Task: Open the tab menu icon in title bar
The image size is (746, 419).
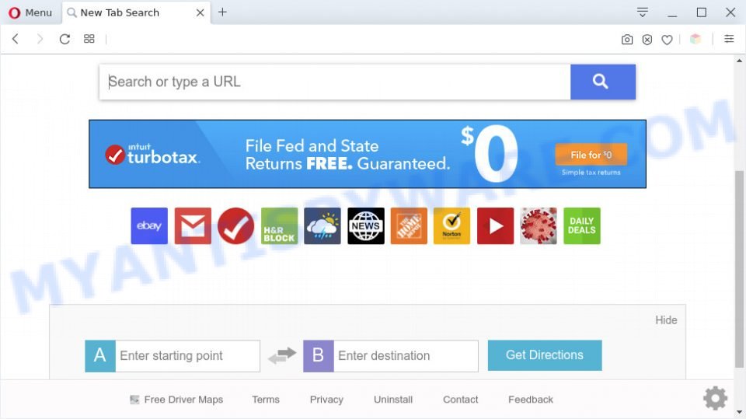Action: (643, 12)
